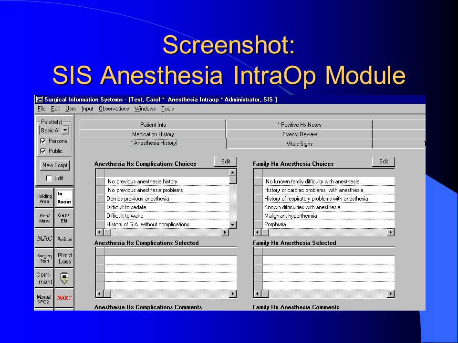Switch to the Events Review tab

(300, 134)
